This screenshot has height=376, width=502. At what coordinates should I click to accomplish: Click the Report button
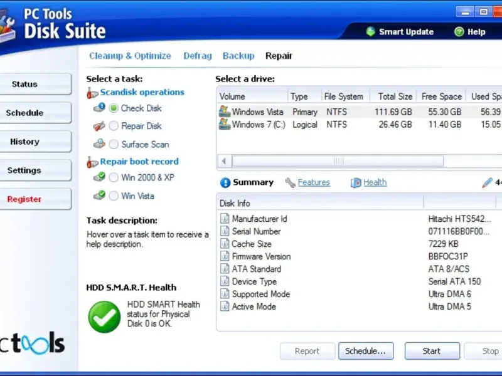[x=307, y=351]
